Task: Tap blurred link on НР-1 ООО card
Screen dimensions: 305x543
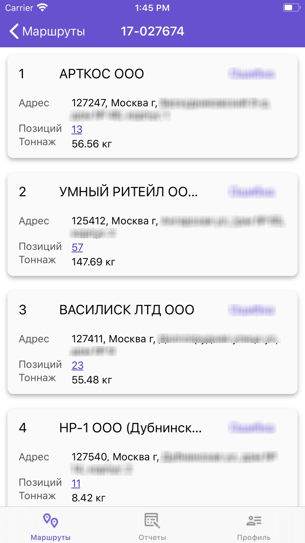Action: tap(252, 428)
